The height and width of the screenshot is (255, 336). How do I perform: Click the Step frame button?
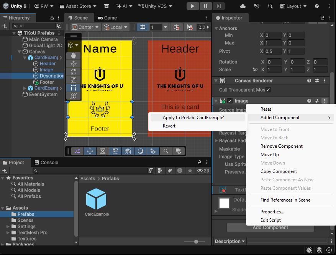218,6
